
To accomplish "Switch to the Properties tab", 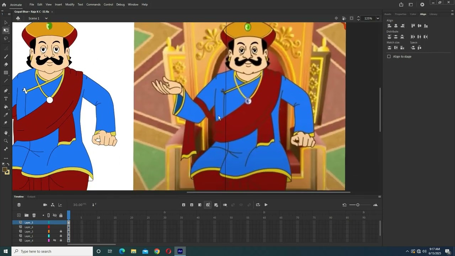I will pyautogui.click(x=401, y=14).
